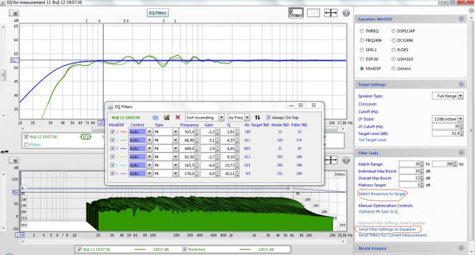475x255 pixels.
Task: Select the Generic equaliser radio button
Action: coord(394,68)
